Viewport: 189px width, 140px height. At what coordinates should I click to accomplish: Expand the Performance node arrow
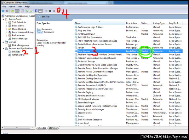tap(7, 36)
